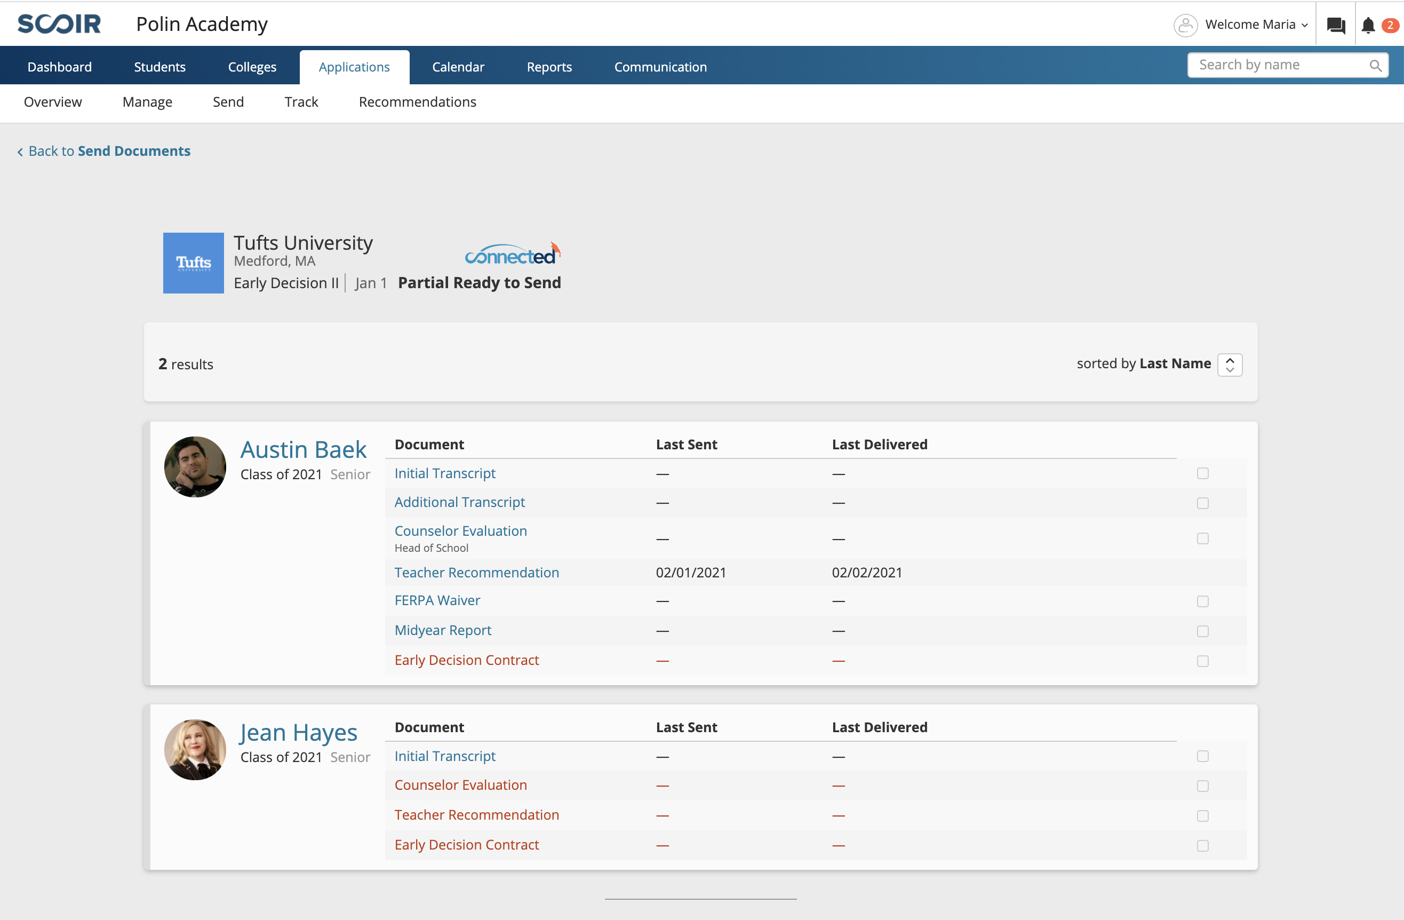Viewport: 1404px width, 920px height.
Task: Click the Connected badge logo
Action: (513, 254)
